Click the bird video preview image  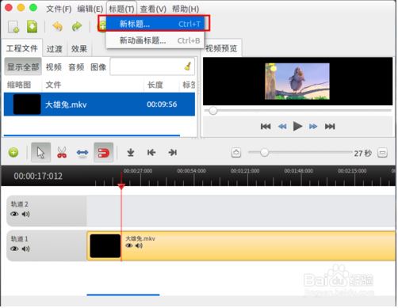(297, 82)
